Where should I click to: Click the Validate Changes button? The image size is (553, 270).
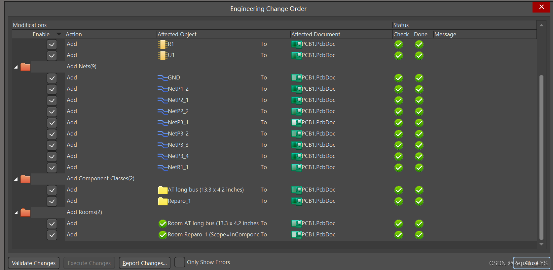pos(34,263)
